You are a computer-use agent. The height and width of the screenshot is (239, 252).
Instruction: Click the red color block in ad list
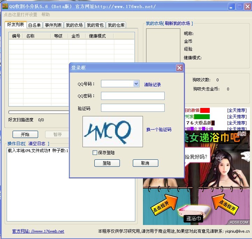205,110
